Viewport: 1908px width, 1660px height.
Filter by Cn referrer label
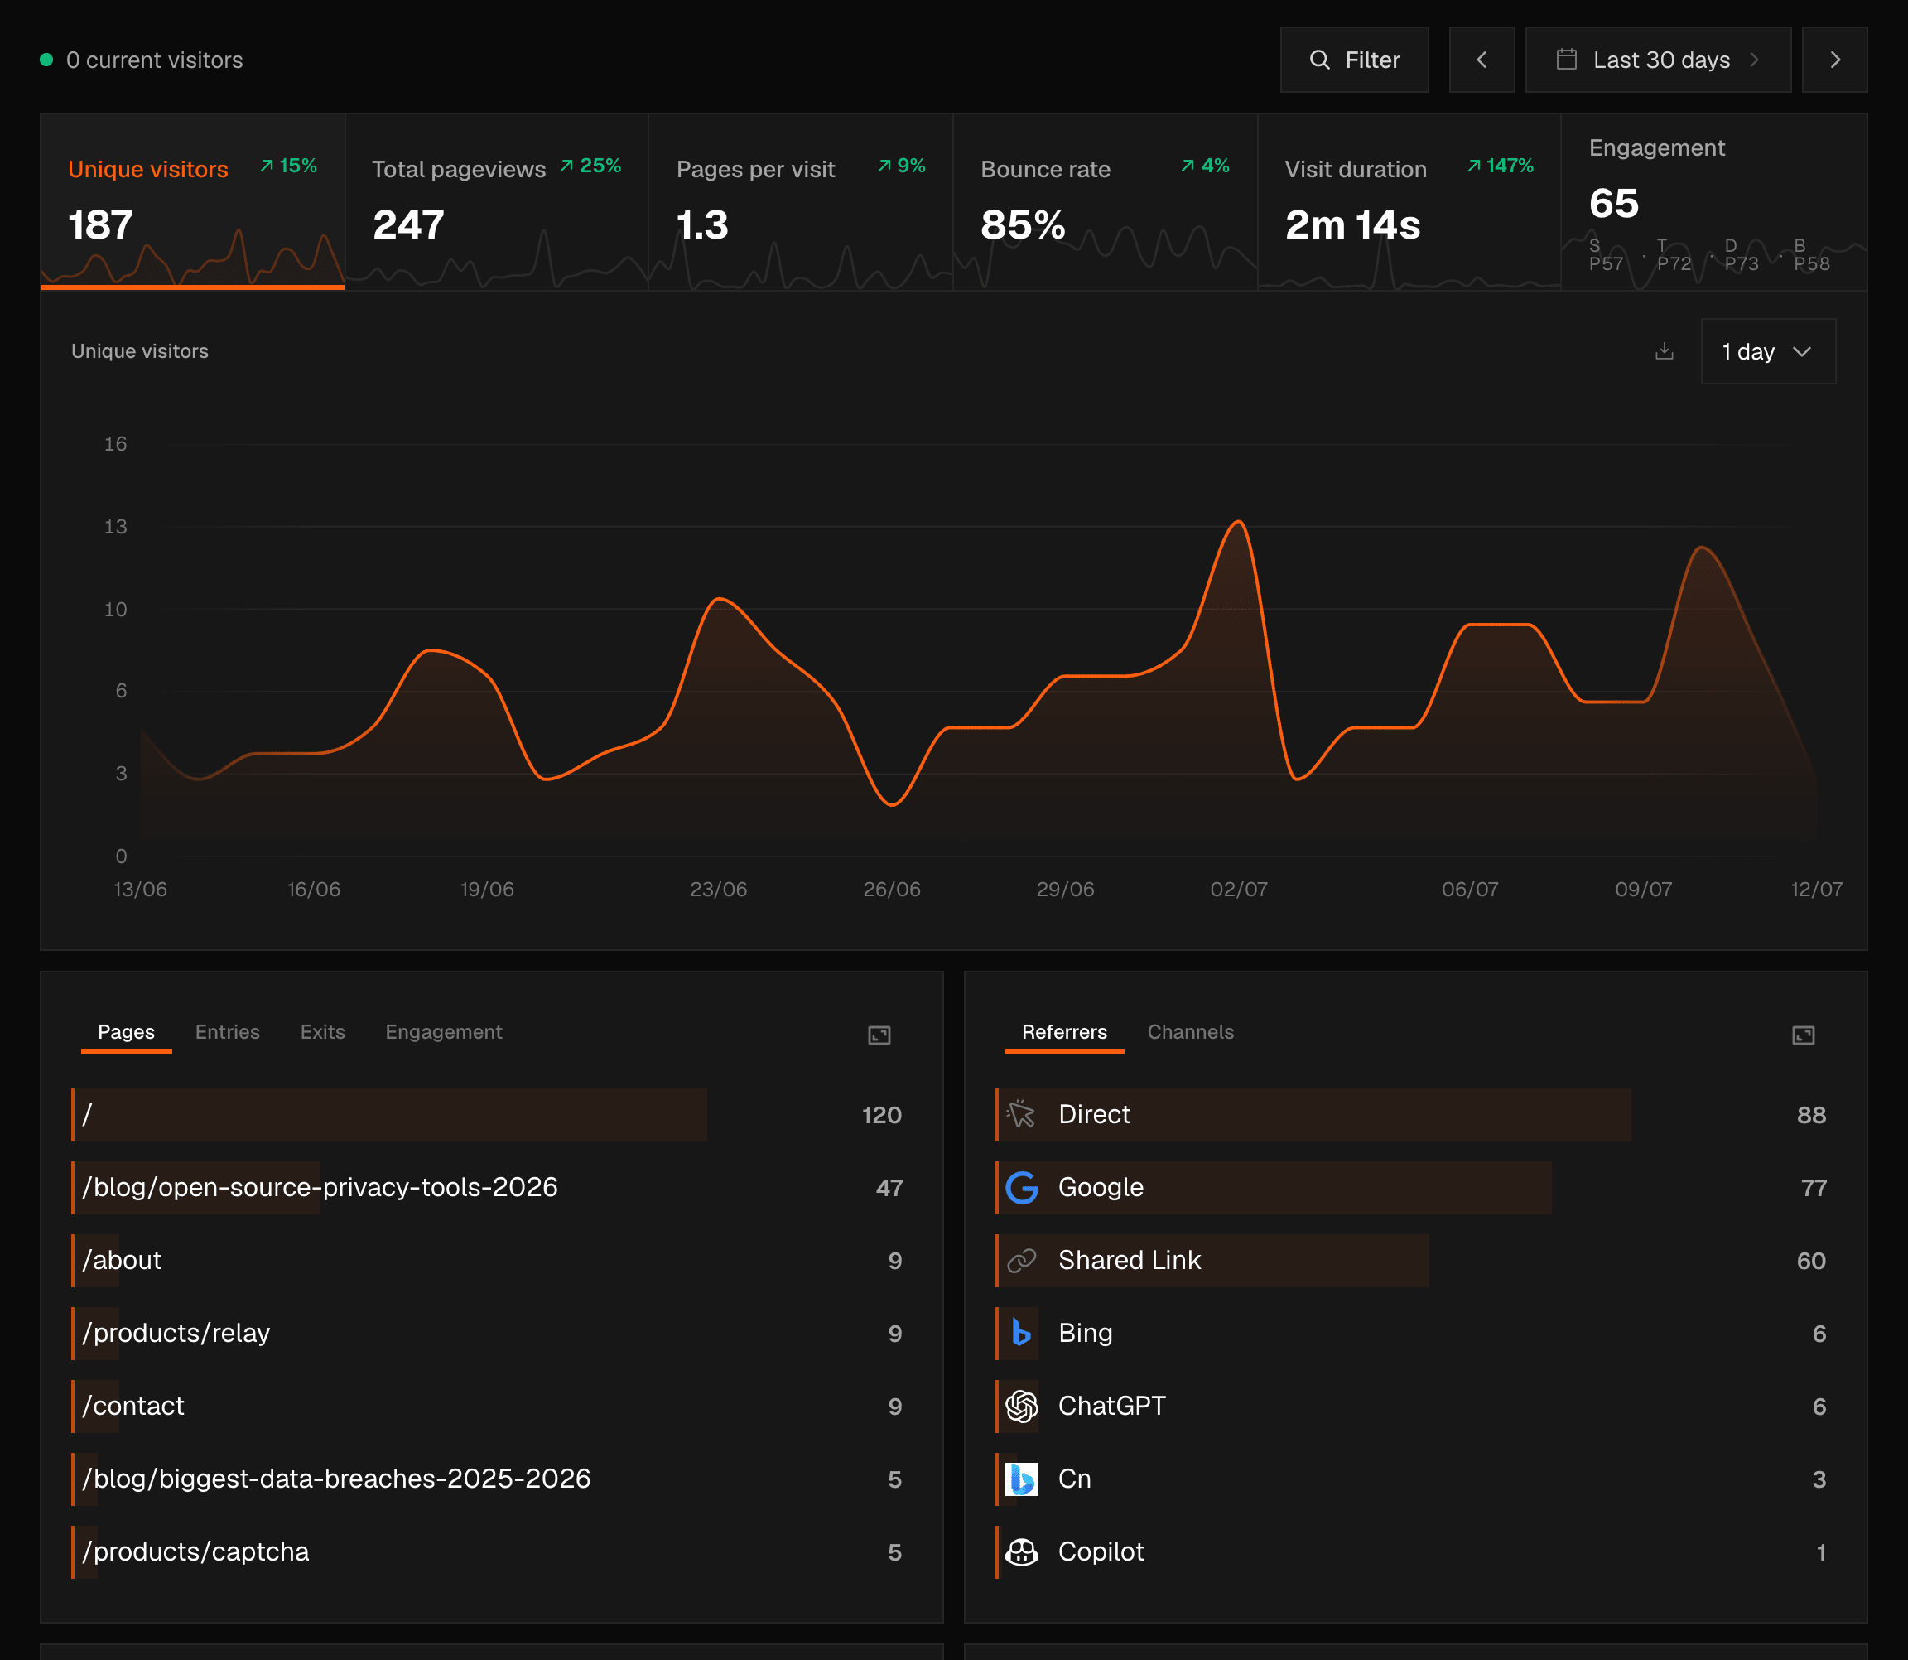(1074, 1479)
